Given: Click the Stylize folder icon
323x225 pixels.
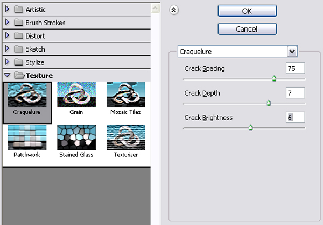Looking at the screenshot, I should tap(18, 62).
